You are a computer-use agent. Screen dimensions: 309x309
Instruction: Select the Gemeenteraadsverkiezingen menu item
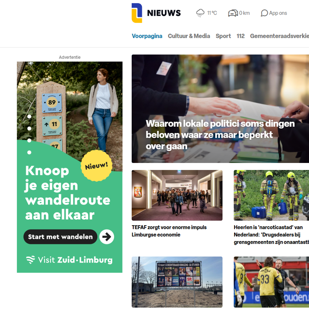click(x=279, y=36)
